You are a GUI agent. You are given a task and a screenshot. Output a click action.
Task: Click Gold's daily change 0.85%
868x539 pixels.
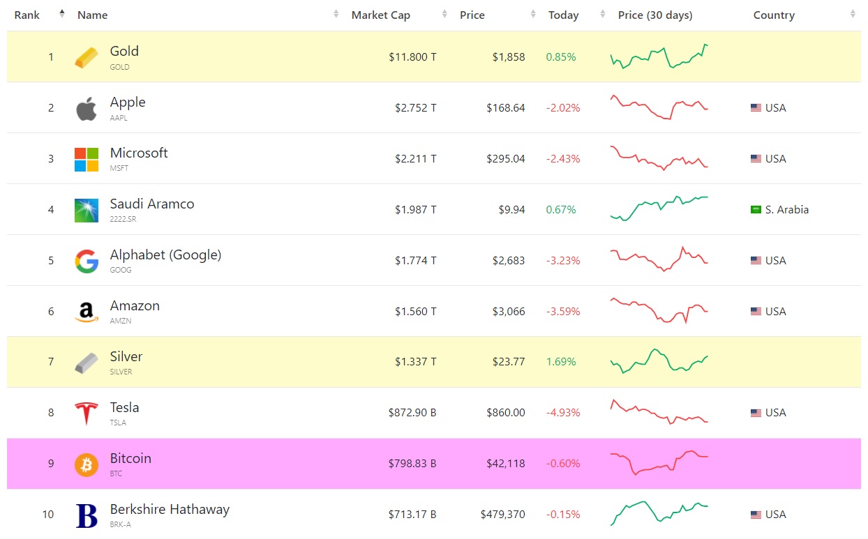561,57
